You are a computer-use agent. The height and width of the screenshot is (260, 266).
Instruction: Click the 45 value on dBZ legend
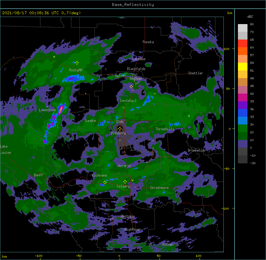pyautogui.click(x=252, y=86)
